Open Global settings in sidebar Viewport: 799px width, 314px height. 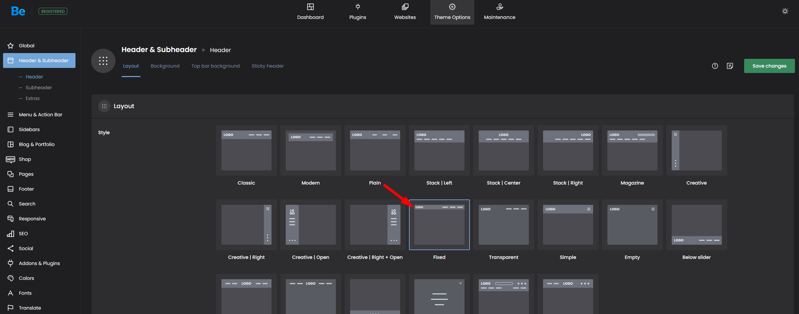click(x=39, y=46)
